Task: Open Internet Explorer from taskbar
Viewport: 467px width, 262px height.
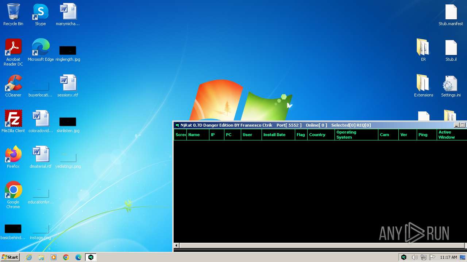Action: click(29, 257)
